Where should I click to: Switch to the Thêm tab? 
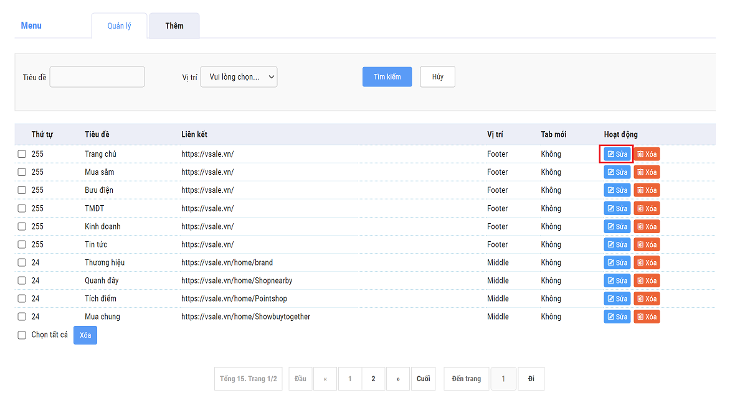pos(174,26)
